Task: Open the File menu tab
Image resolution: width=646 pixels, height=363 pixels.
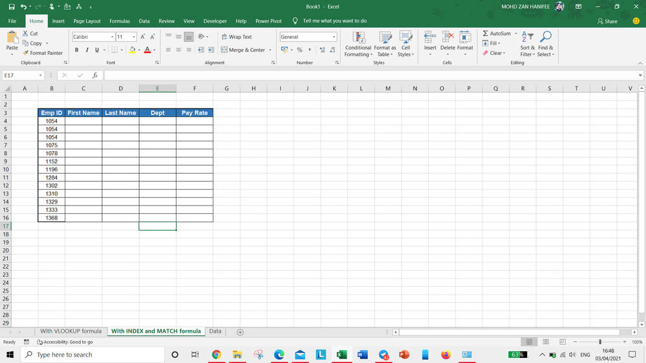Action: tap(12, 21)
